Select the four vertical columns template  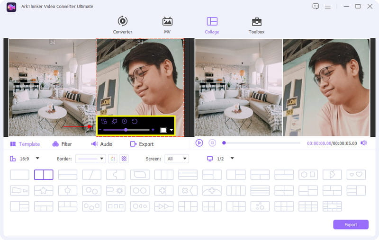tap(236, 190)
